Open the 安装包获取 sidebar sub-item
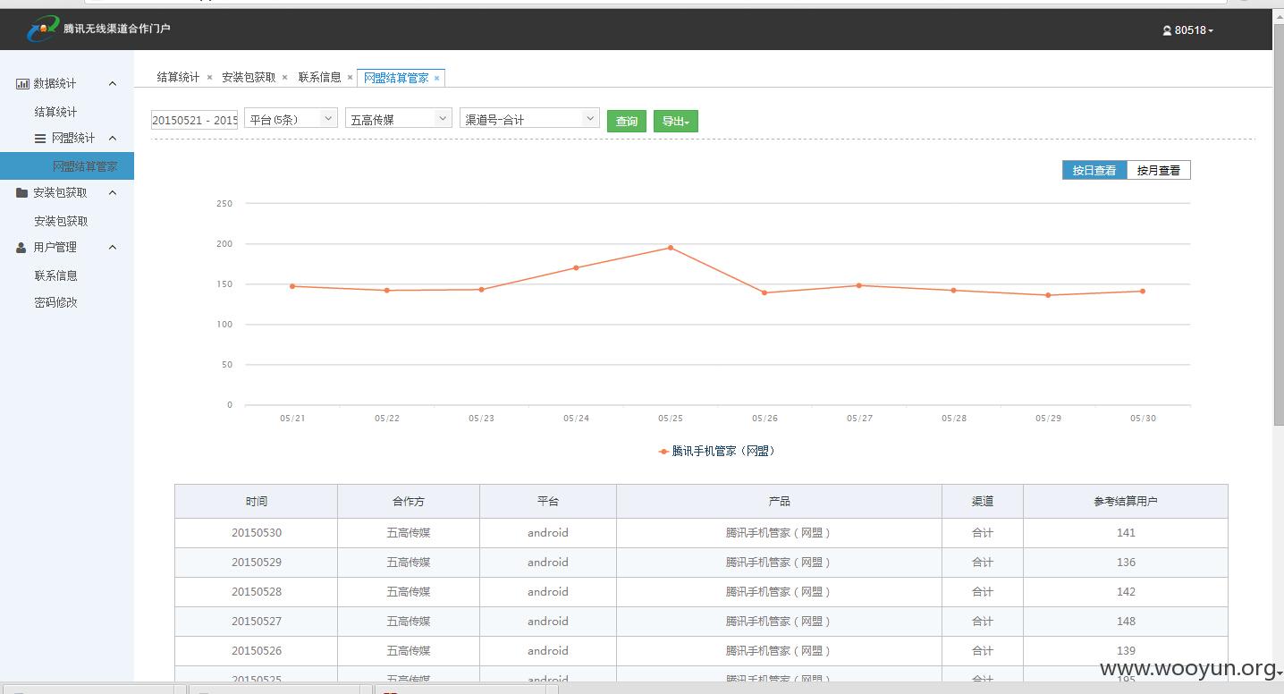This screenshot has height=694, width=1284. point(61,221)
